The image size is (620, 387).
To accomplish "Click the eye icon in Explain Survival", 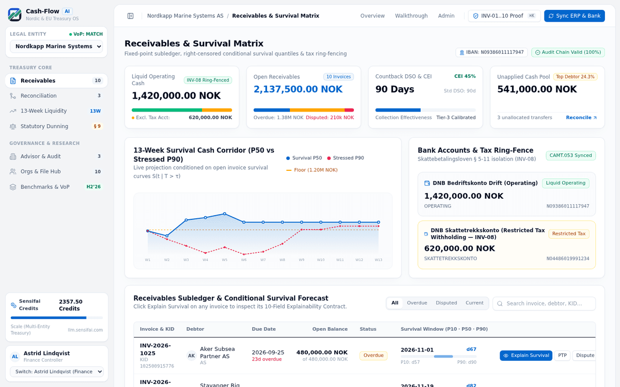I will [x=506, y=356].
